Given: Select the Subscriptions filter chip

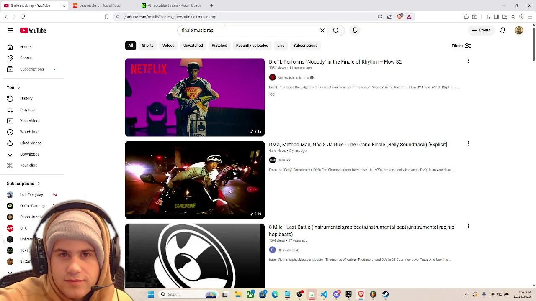Looking at the screenshot, I should 305,46.
